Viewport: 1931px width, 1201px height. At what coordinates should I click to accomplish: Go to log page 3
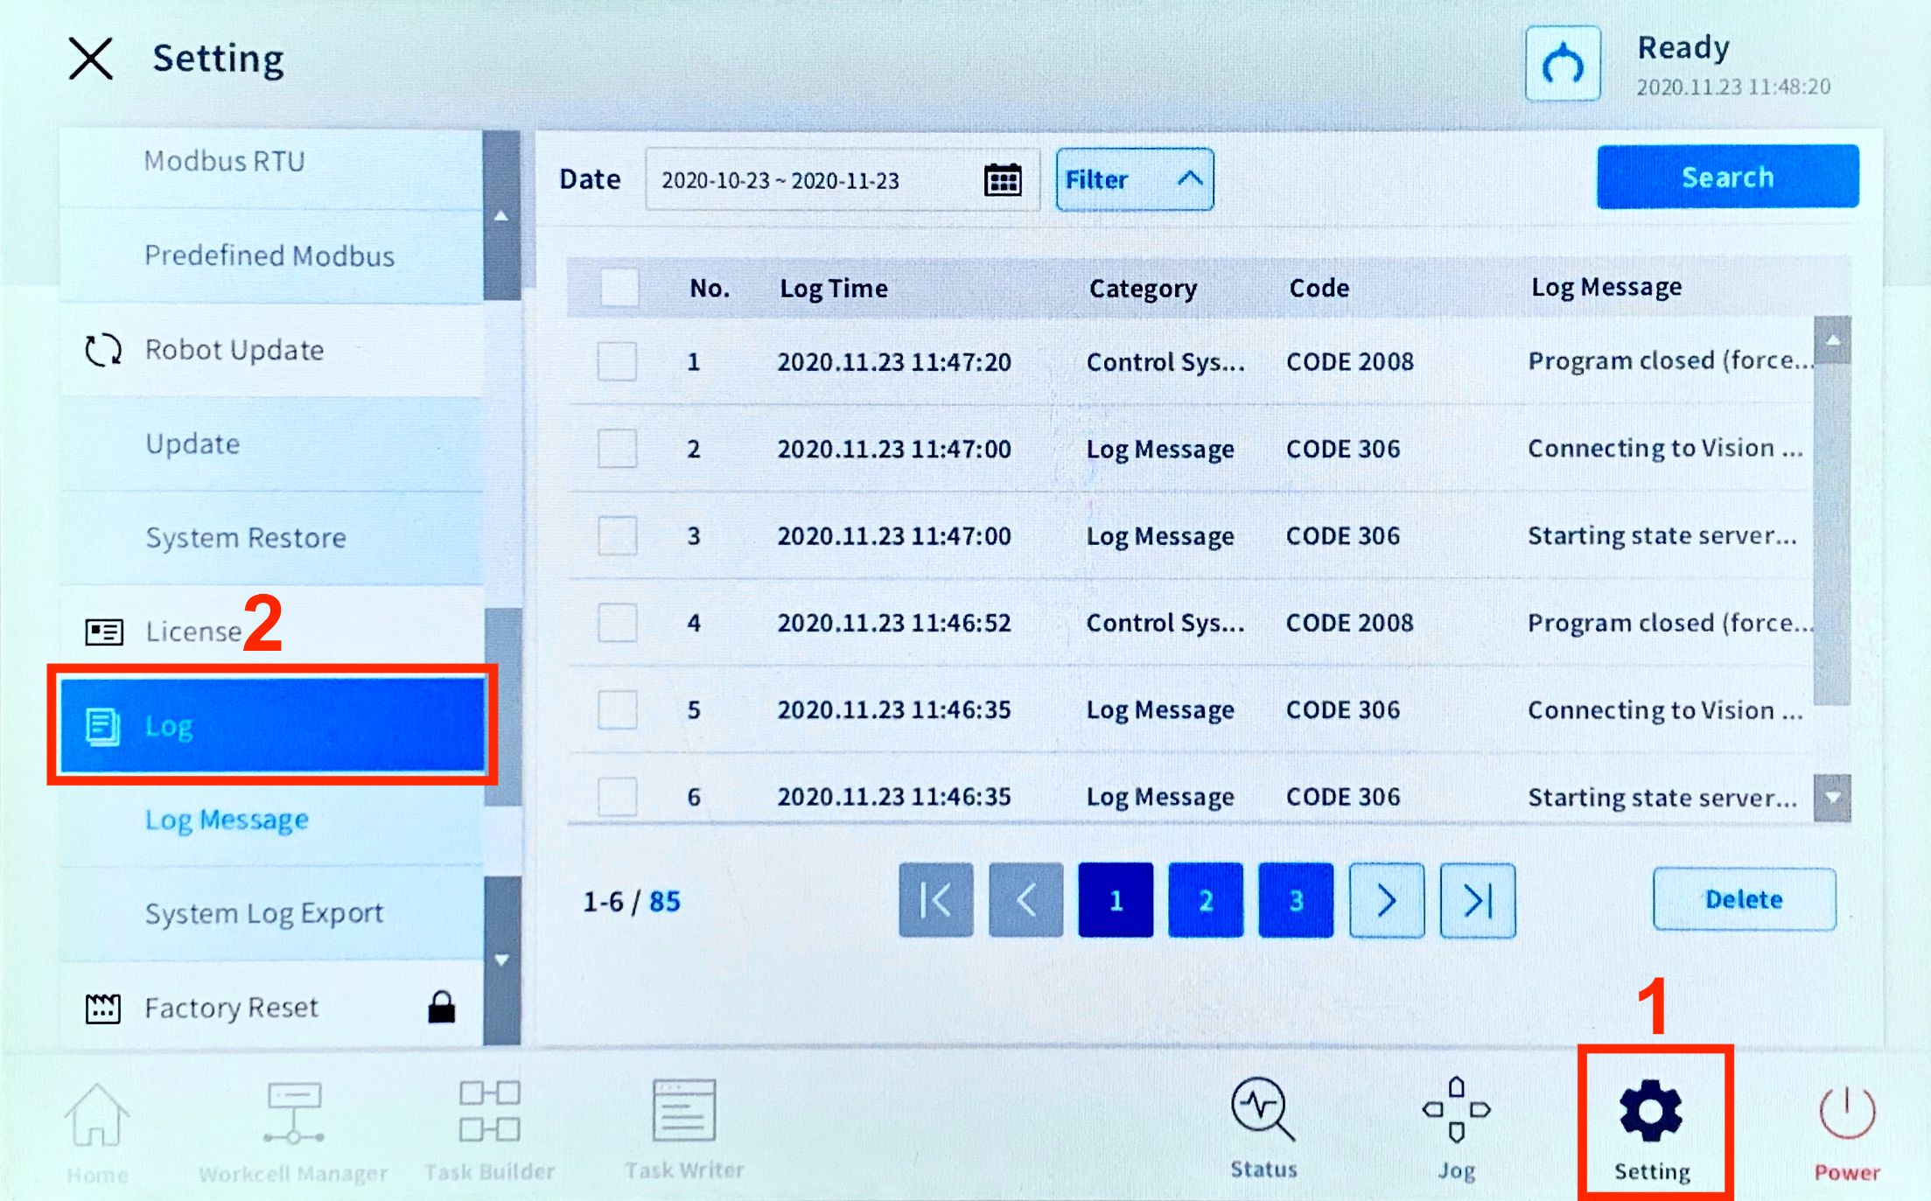pos(1296,900)
